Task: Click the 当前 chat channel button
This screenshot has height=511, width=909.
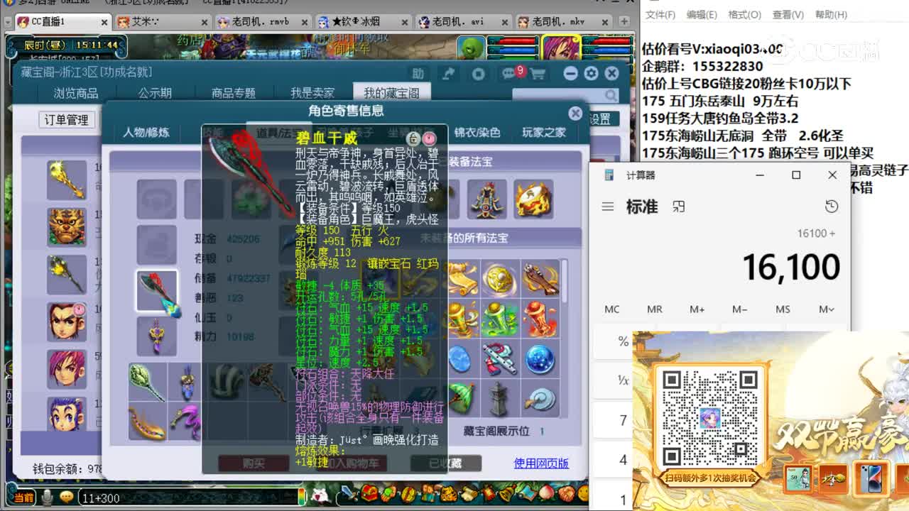Action: click(x=24, y=498)
